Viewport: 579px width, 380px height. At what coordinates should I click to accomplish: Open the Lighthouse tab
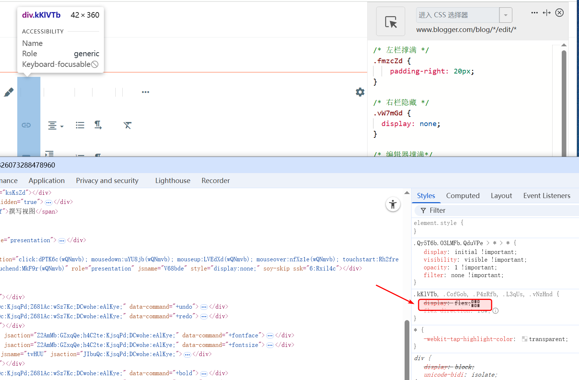(x=173, y=181)
